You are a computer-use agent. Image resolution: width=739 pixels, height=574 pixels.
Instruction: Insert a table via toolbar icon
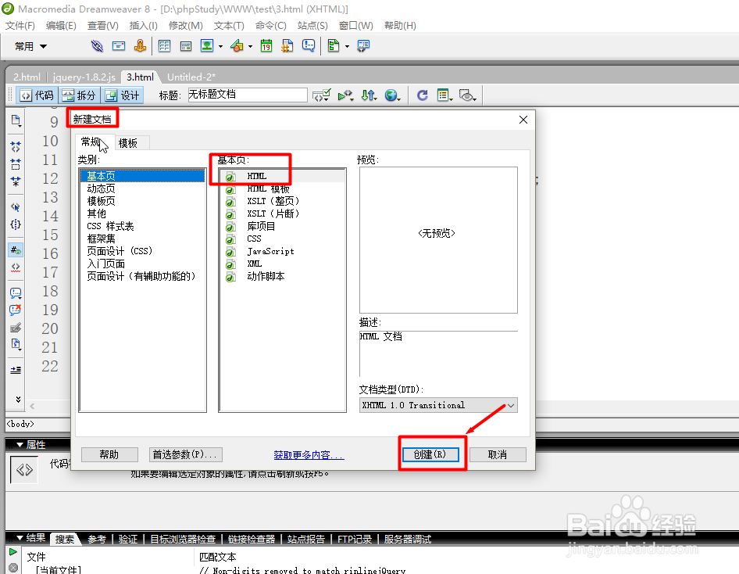click(164, 46)
